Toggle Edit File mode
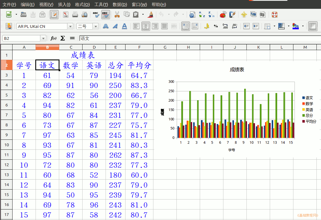Image resolution: width=321 pixels, height=220 pixels. [54, 15]
